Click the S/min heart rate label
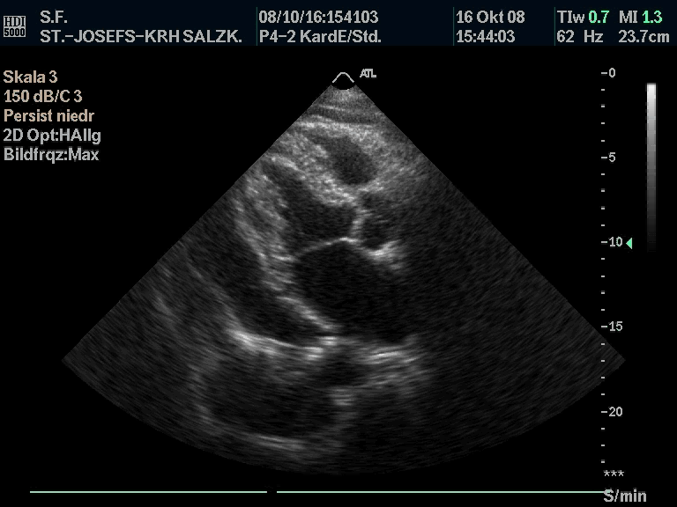The image size is (677, 507). 625,496
